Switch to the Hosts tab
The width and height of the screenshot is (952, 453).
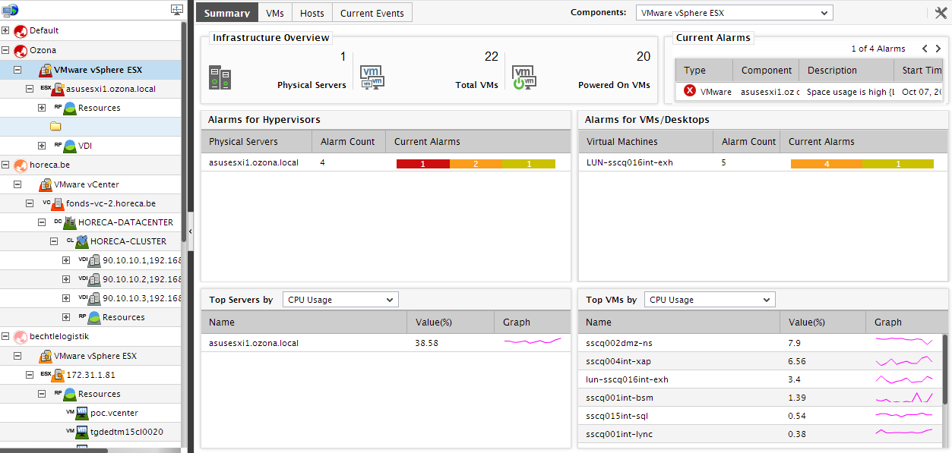pyautogui.click(x=312, y=13)
